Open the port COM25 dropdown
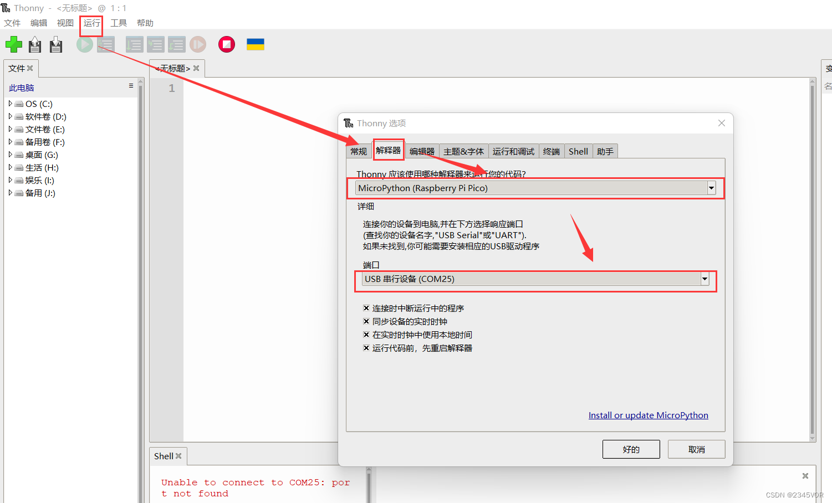This screenshot has width=832, height=503. (705, 279)
